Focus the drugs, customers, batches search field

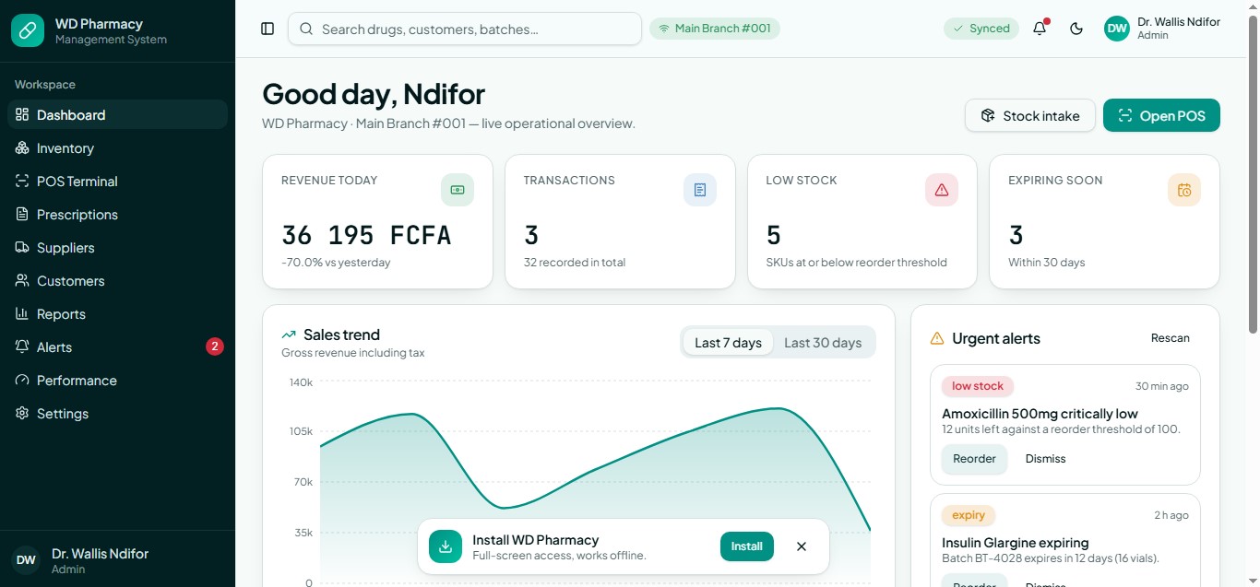[465, 29]
